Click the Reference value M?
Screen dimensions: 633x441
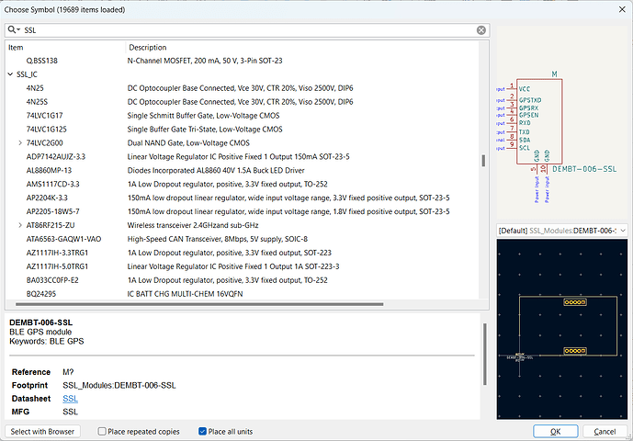(x=68, y=372)
